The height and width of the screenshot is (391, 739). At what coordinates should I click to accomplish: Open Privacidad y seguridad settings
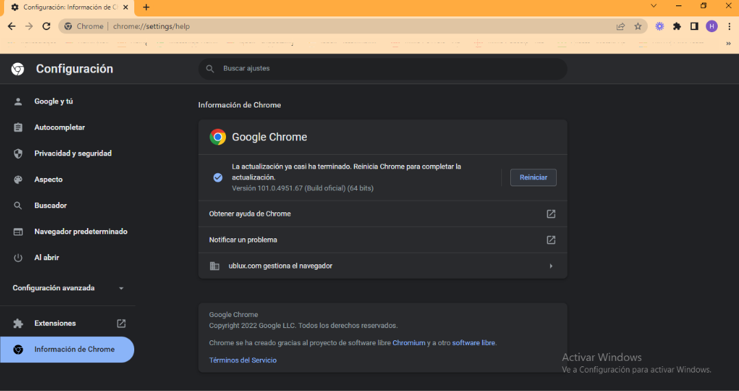[x=67, y=153]
